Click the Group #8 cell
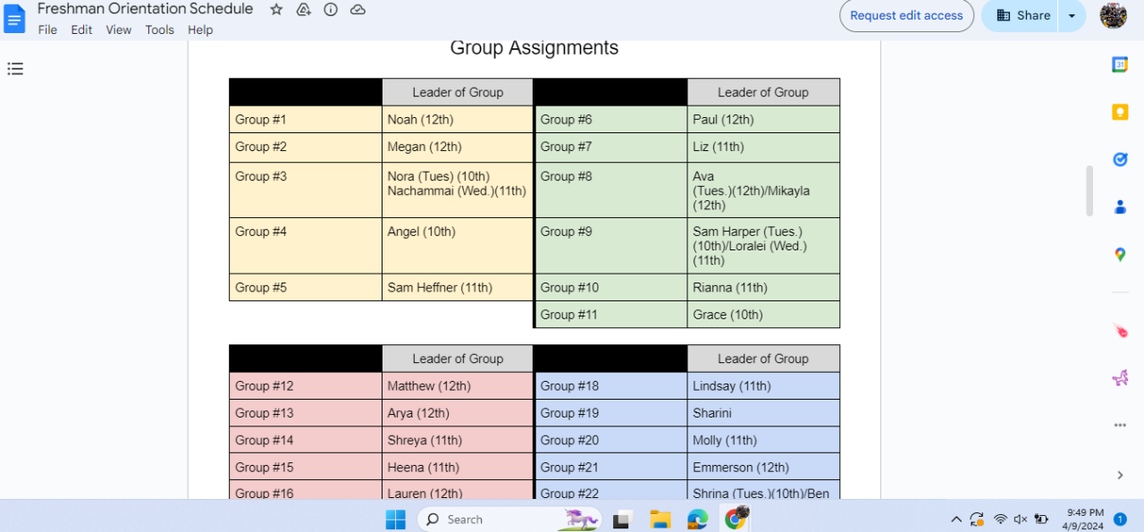 pos(611,190)
